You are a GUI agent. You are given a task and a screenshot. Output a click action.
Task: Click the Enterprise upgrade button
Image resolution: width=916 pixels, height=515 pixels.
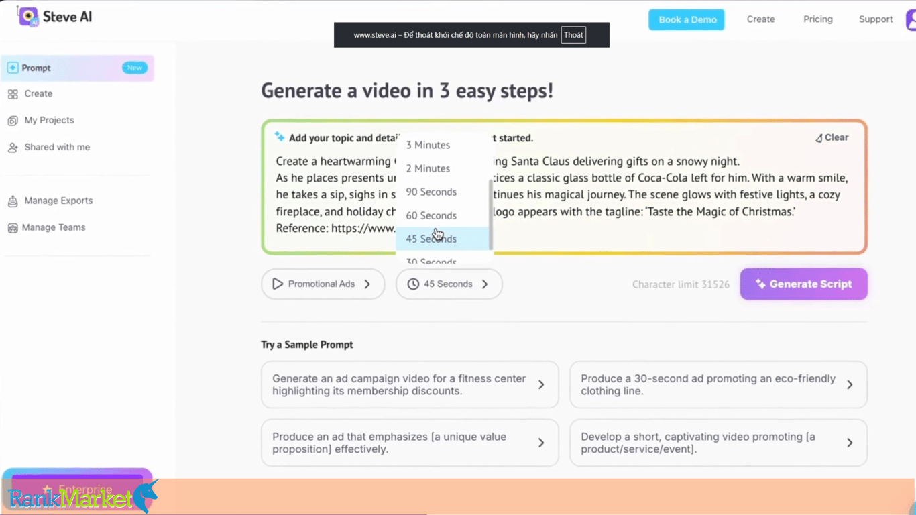(x=78, y=489)
